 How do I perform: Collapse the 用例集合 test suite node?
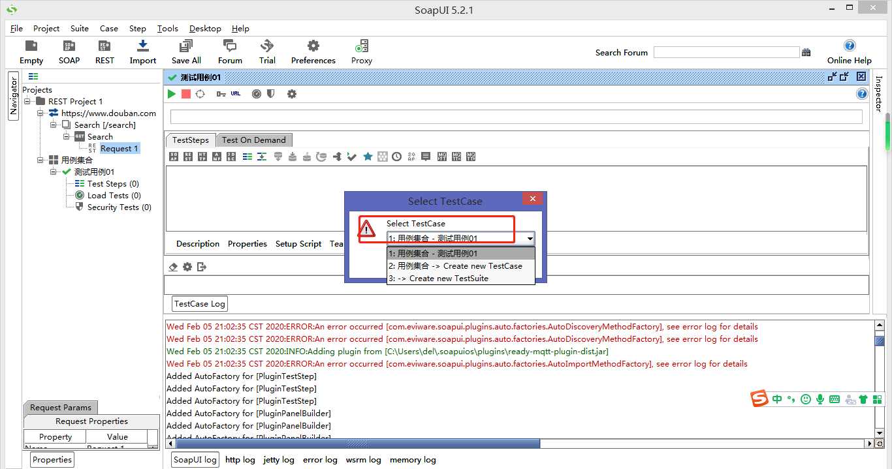point(40,160)
